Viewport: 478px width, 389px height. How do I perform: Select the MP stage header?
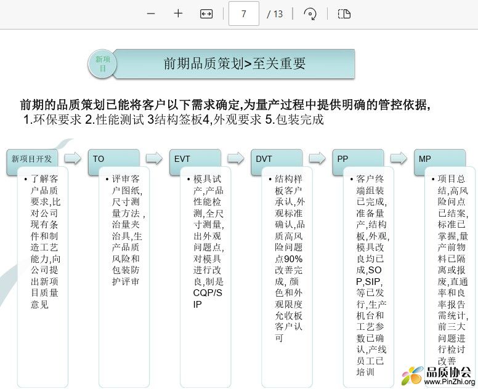[x=440, y=159]
